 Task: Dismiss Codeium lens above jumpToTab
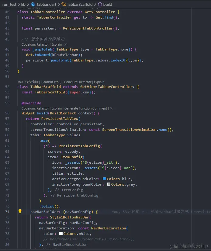point(66,44)
